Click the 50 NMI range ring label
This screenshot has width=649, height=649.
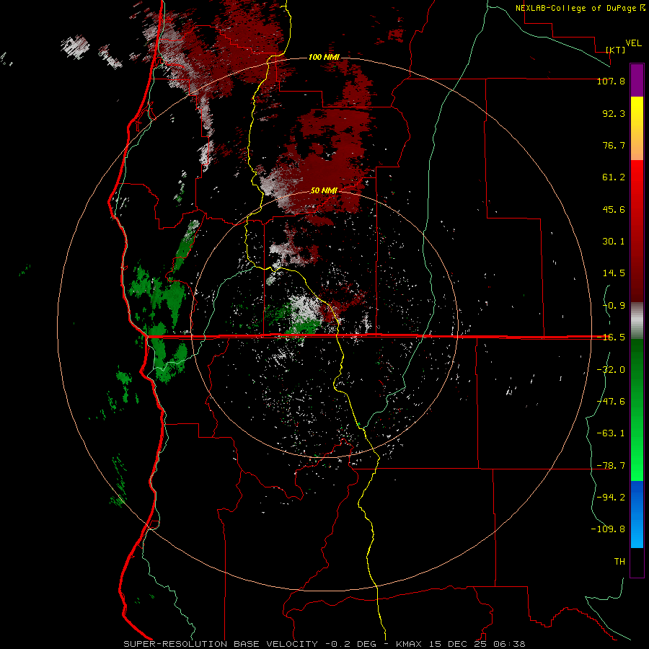click(x=324, y=190)
